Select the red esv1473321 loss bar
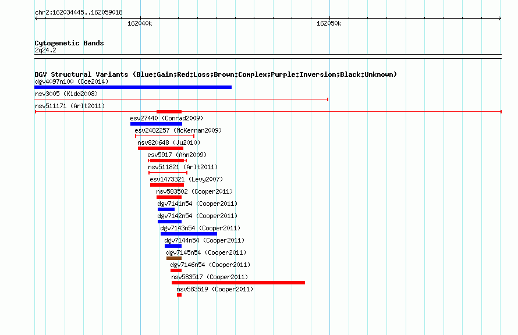This screenshot has height=335, width=518. pos(167,185)
